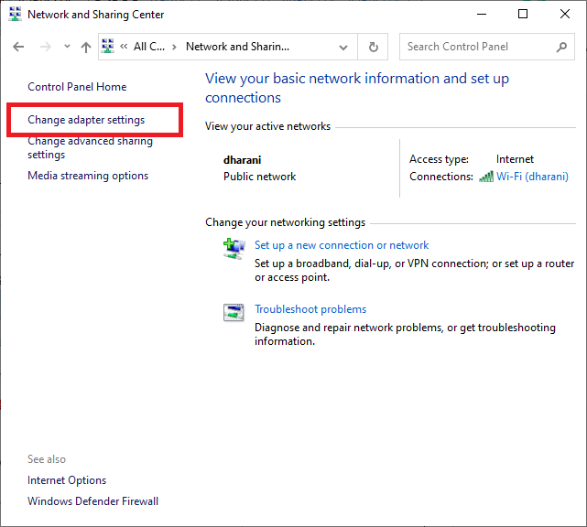Maximize the Network and Sharing Center window
Screen dimensions: 587x527
point(523,15)
